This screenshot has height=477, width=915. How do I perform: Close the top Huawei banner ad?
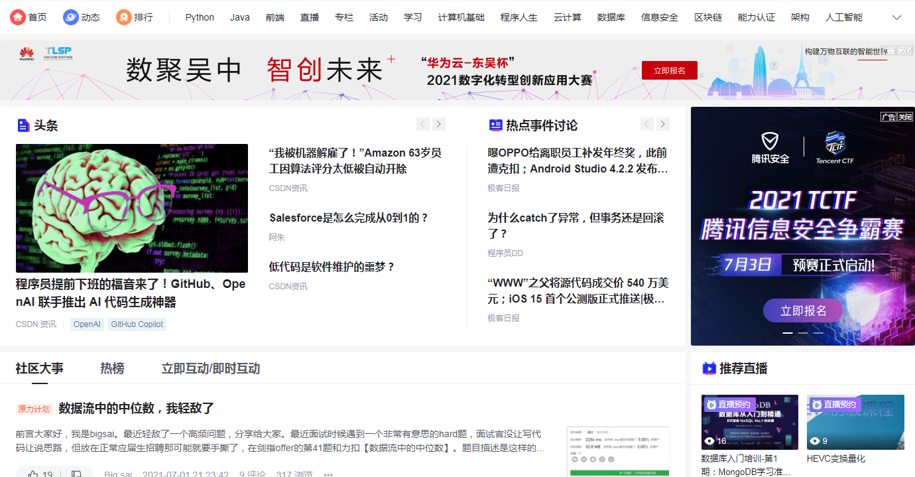(906, 50)
